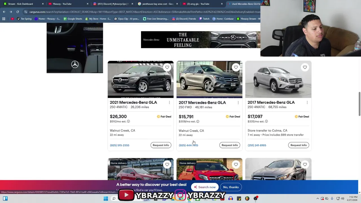
Task: Click the page vertical scrollbar thumb
Action: tap(359, 104)
